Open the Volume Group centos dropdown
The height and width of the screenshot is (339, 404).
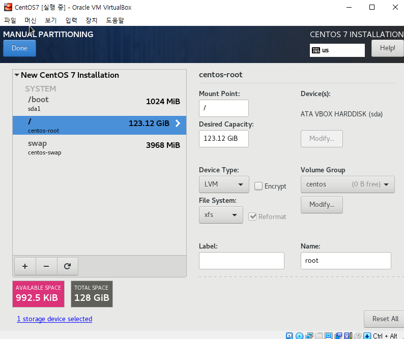coord(348,184)
